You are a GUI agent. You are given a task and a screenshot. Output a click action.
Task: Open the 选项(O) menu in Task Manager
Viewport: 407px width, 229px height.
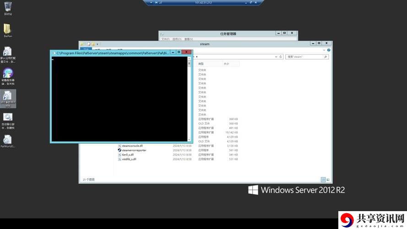coord(177,39)
